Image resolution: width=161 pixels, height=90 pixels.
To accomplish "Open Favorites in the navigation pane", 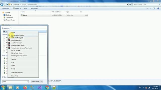I will (8, 13).
